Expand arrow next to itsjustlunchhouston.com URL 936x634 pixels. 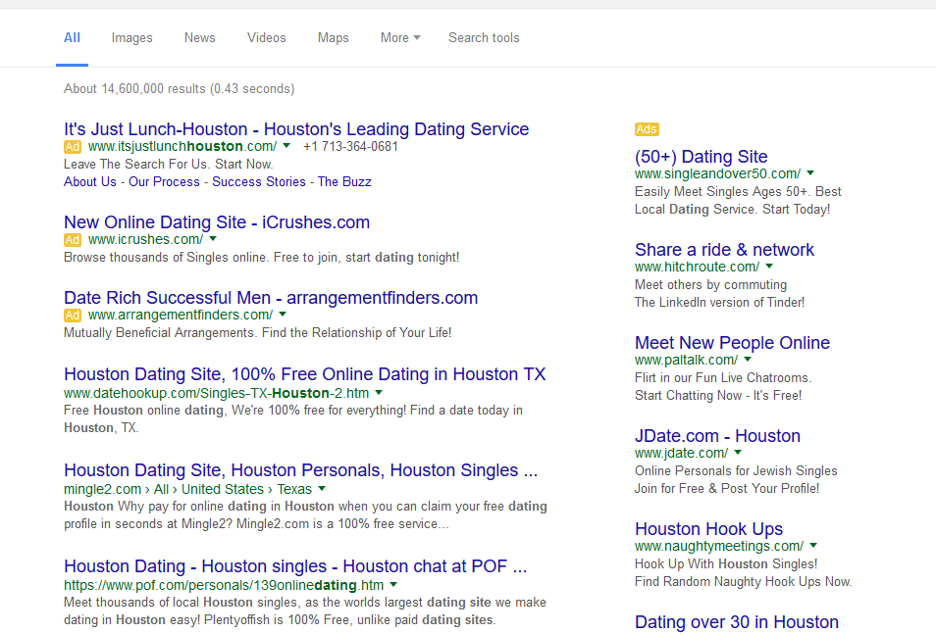pyautogui.click(x=286, y=146)
